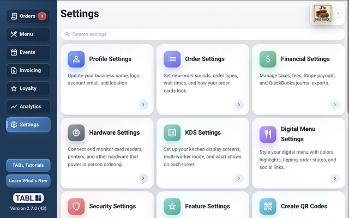This screenshot has height=218, width=349.
Task: Open the Analytics section
Action: coord(28,107)
